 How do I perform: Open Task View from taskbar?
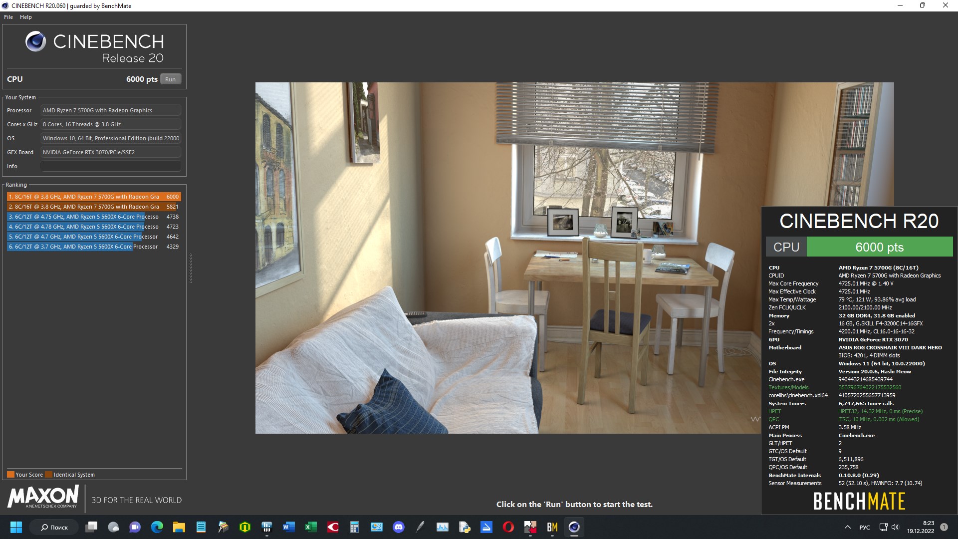(91, 527)
